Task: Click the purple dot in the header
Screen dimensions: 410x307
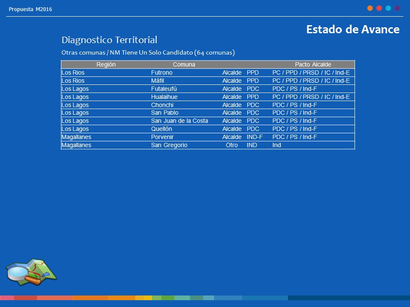Action: tap(397, 8)
